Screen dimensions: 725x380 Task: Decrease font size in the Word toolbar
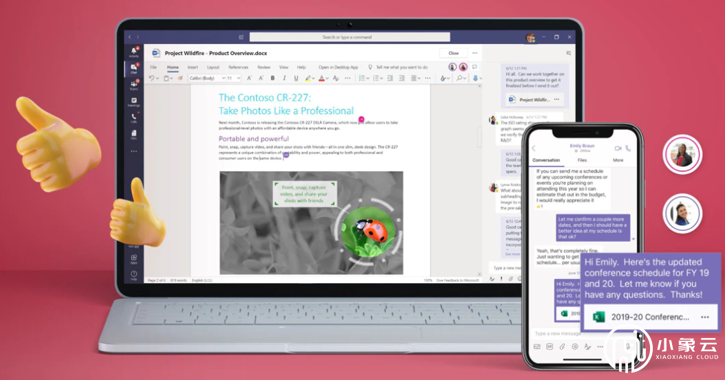tap(261, 78)
